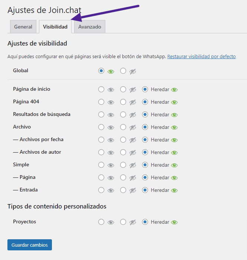
Task: Choose Heredar radio for Archivo row
Action: tap(145, 127)
